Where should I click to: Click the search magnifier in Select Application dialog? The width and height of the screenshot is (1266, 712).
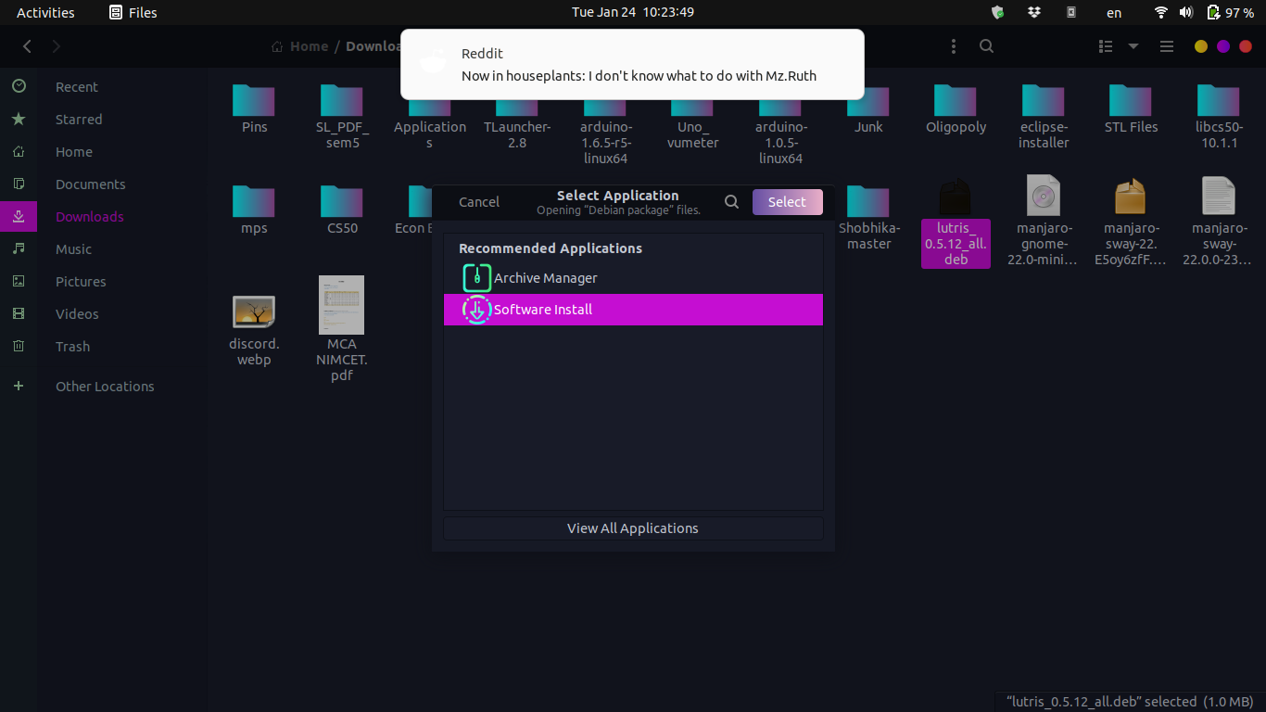pos(731,201)
